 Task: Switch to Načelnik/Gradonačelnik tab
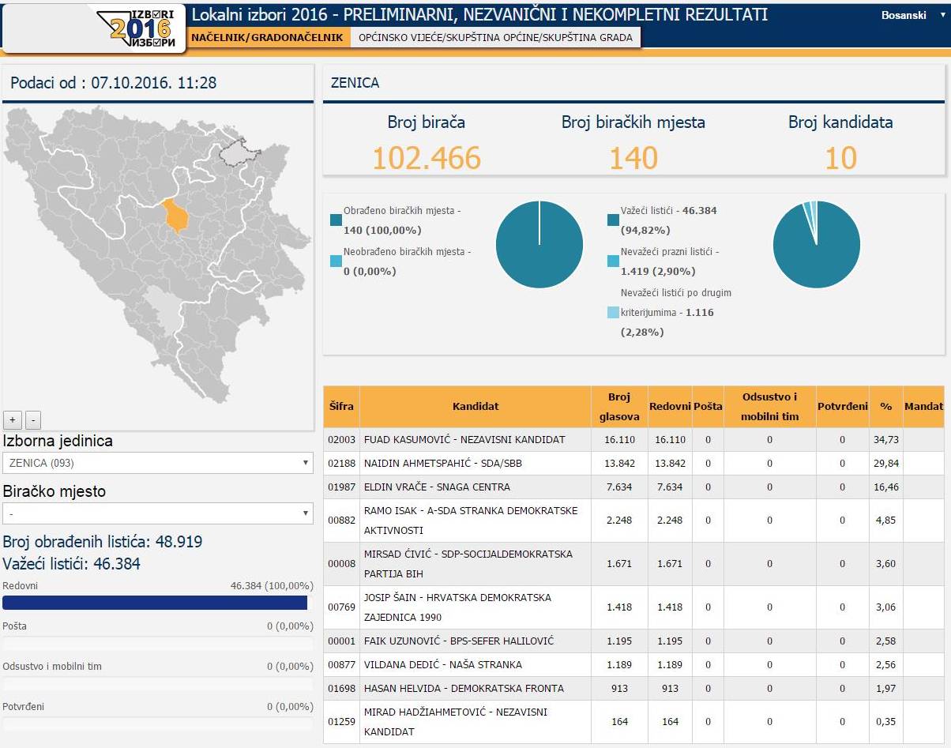click(267, 37)
